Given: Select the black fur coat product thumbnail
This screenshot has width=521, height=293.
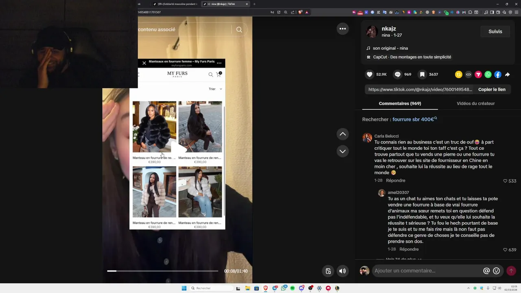Looking at the screenshot, I should tap(154, 127).
